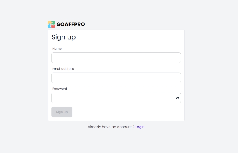Click the letter G in the GOAFFPRO logo

(x=59, y=24)
